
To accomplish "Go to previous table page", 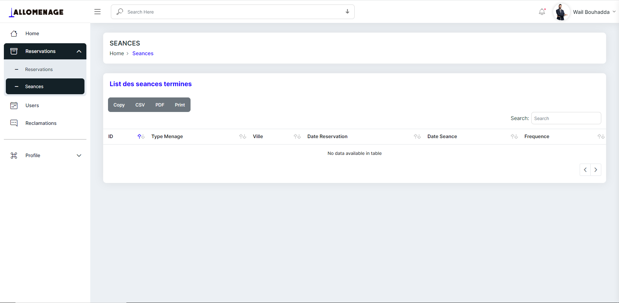I will pos(585,170).
